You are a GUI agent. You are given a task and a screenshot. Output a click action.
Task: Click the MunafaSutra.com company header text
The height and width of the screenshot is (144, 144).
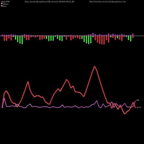pyautogui.click(x=107, y=2)
